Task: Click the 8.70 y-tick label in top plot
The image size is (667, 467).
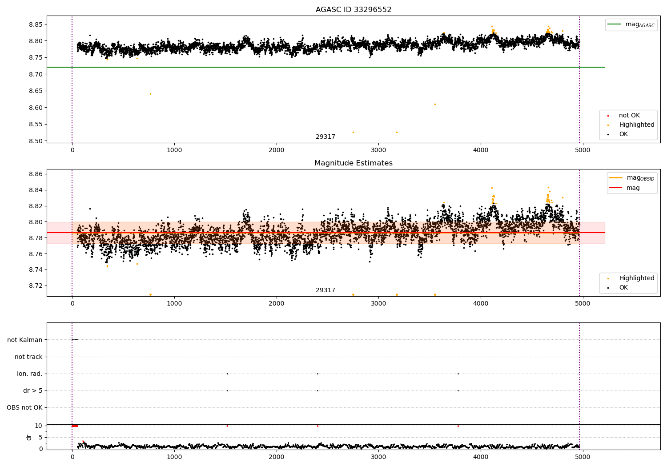Action: 36,74
